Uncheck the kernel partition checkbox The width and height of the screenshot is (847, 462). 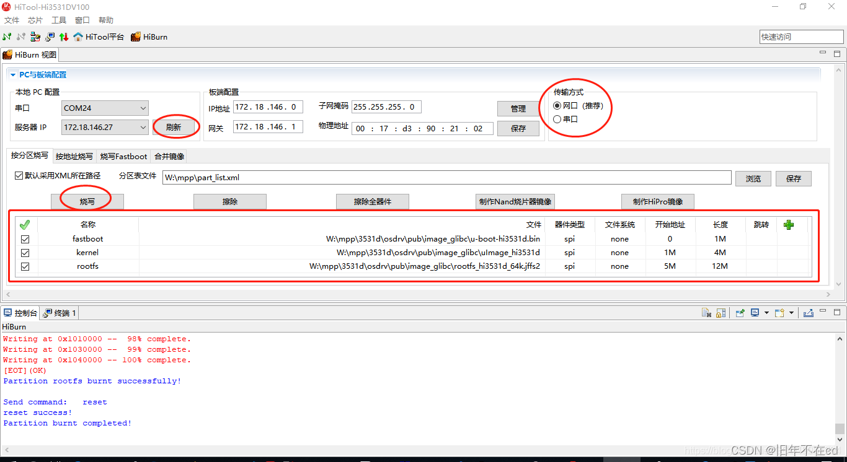tap(25, 253)
